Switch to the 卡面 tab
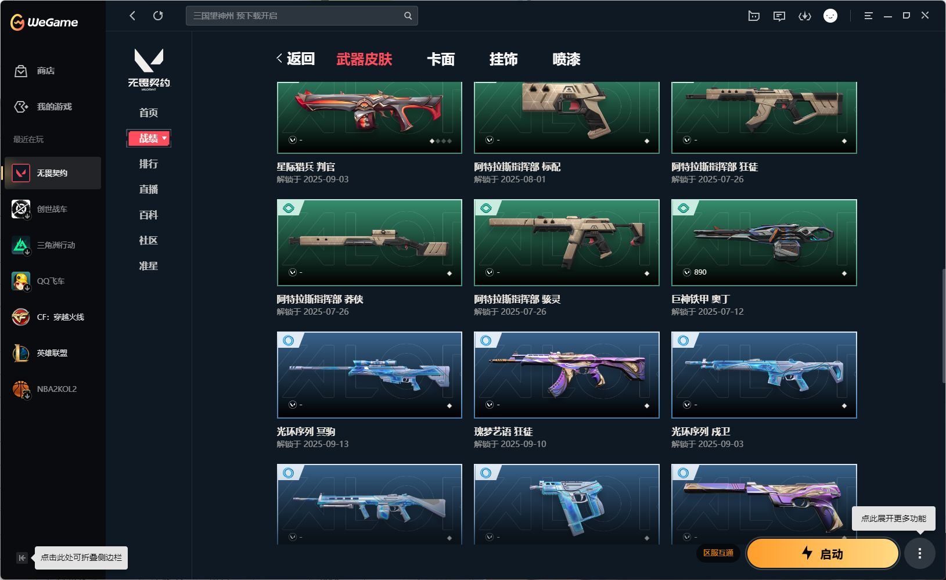Screen dimensions: 946x580 click(441, 59)
